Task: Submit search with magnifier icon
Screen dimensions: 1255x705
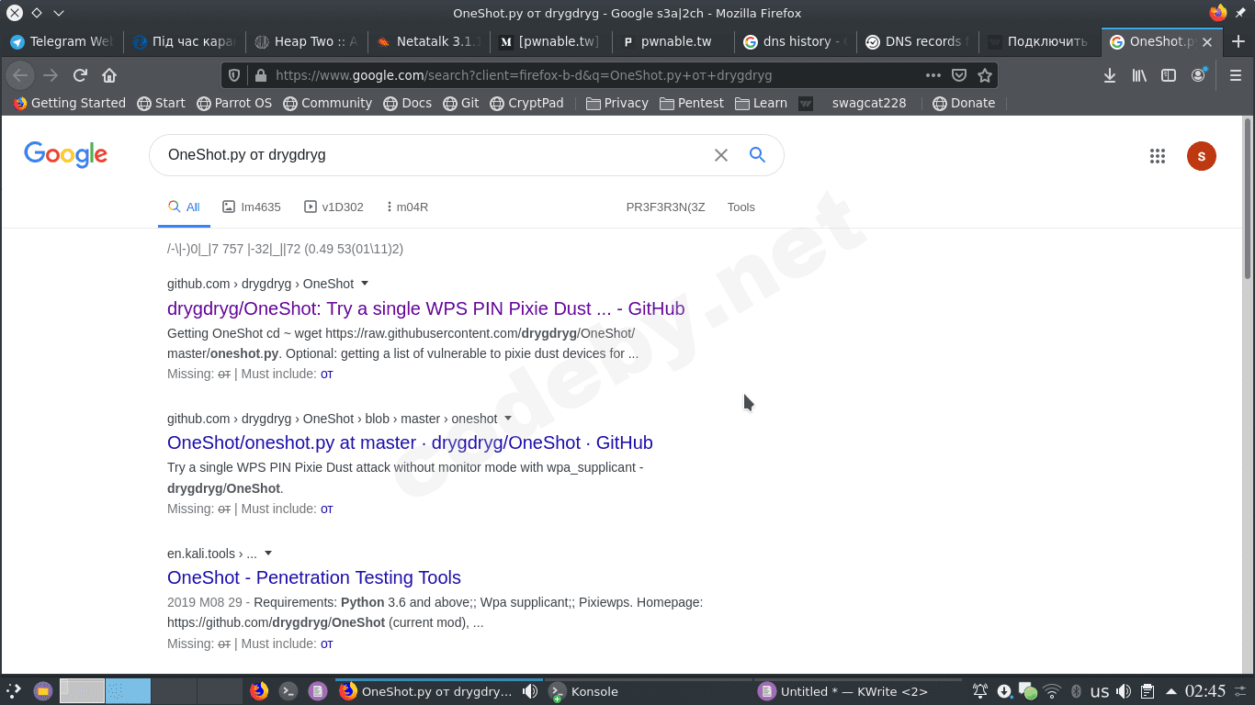Action: click(x=757, y=154)
